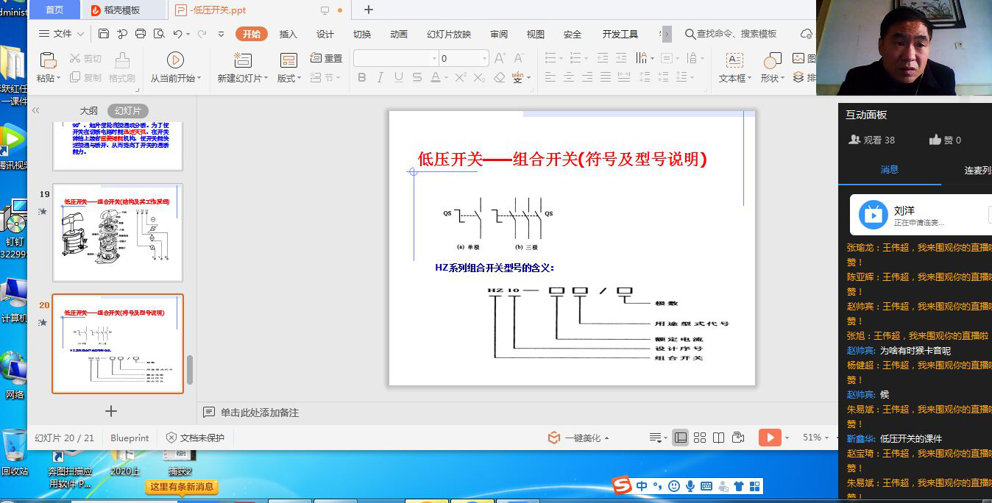Expand quick access toolbar customize arrow
The image size is (992, 503).
click(222, 34)
